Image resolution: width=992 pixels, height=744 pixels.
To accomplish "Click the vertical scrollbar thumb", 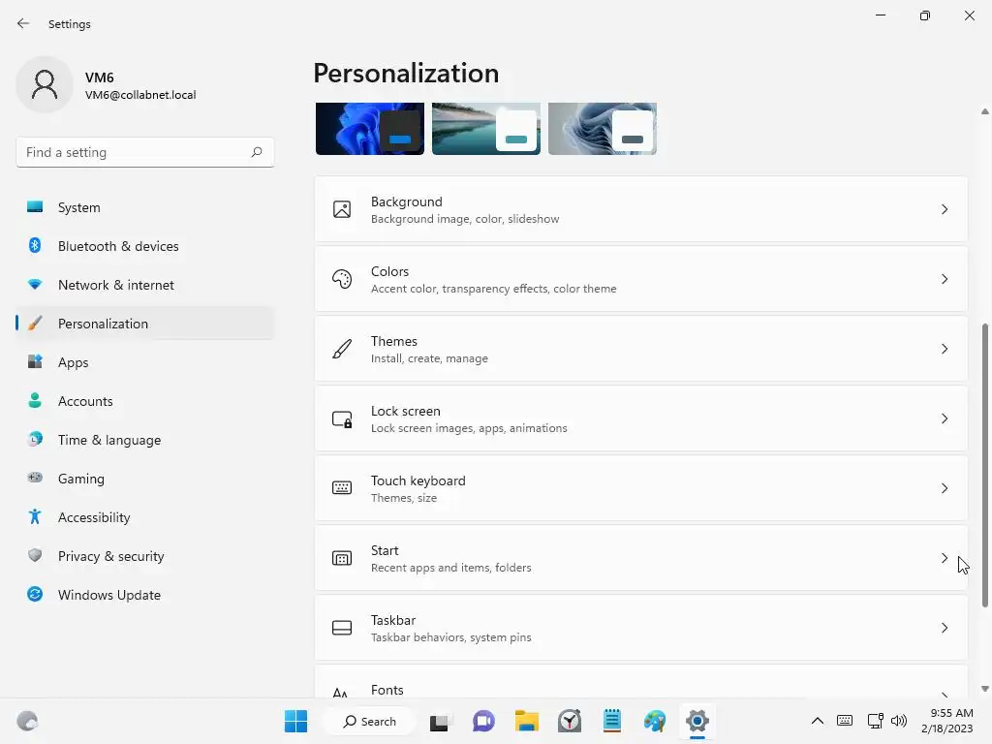I will 984,465.
